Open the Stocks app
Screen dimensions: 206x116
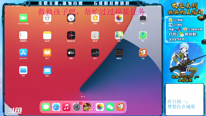coord(95,53)
